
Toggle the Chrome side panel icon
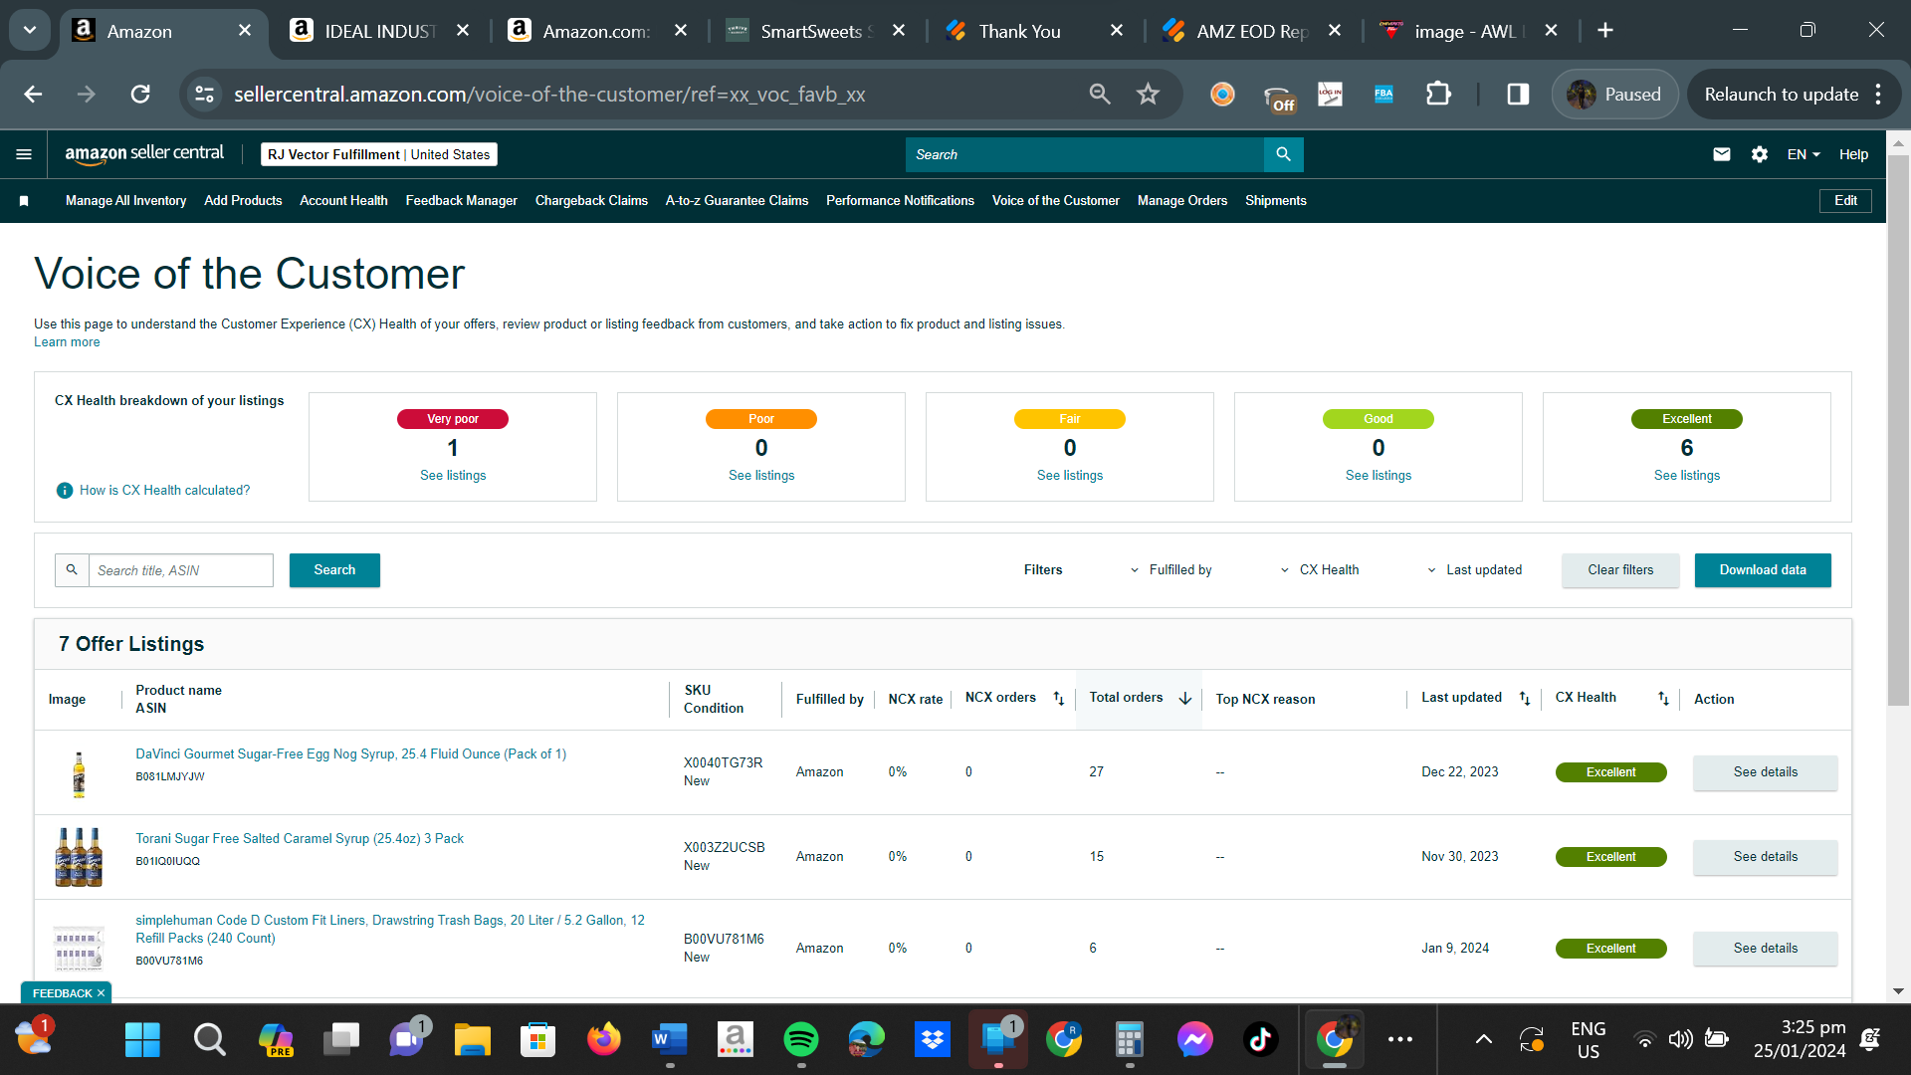pyautogui.click(x=1518, y=95)
